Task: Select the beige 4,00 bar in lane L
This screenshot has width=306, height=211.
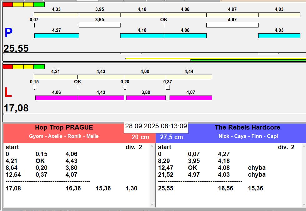Action: 145,77
